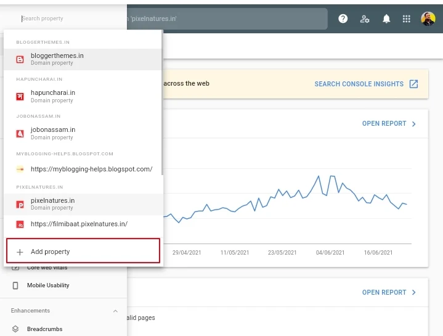Click the property list scrollbar

[x=162, y=102]
